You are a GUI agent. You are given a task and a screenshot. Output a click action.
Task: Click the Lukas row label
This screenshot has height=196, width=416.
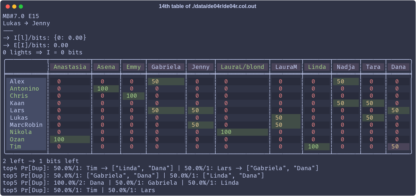tap(26, 118)
